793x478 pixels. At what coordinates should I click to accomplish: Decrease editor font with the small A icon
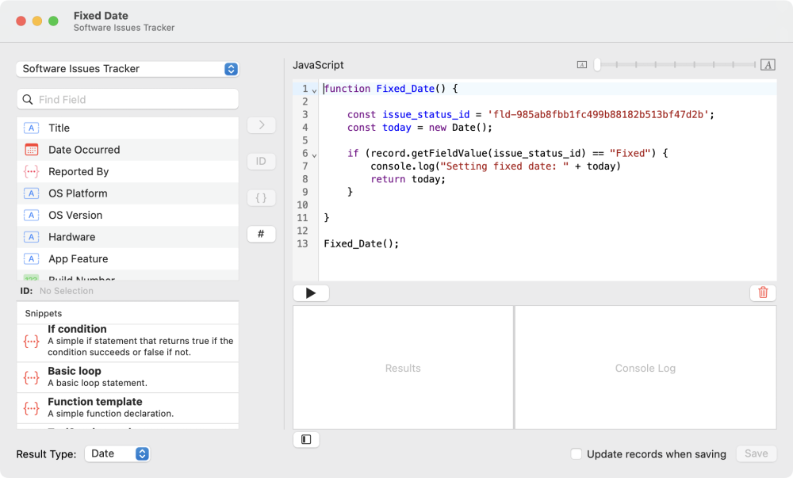[x=584, y=64]
